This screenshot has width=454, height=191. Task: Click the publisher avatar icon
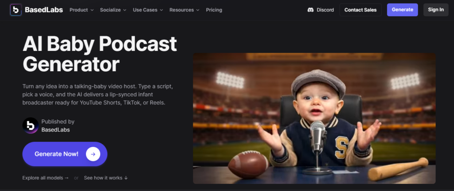[x=31, y=126]
